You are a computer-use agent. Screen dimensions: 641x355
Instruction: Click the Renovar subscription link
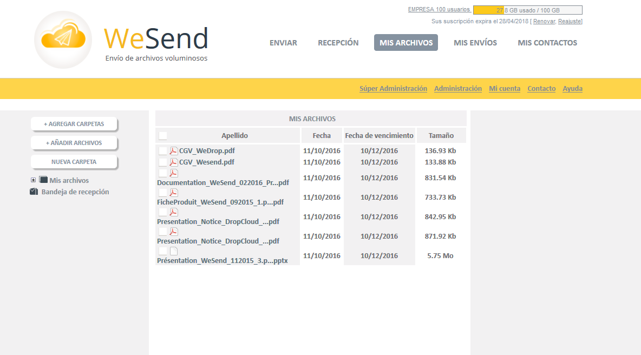[544, 21]
